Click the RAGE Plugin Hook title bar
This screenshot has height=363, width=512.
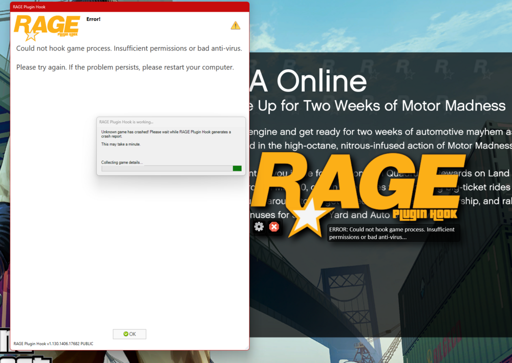coord(130,7)
